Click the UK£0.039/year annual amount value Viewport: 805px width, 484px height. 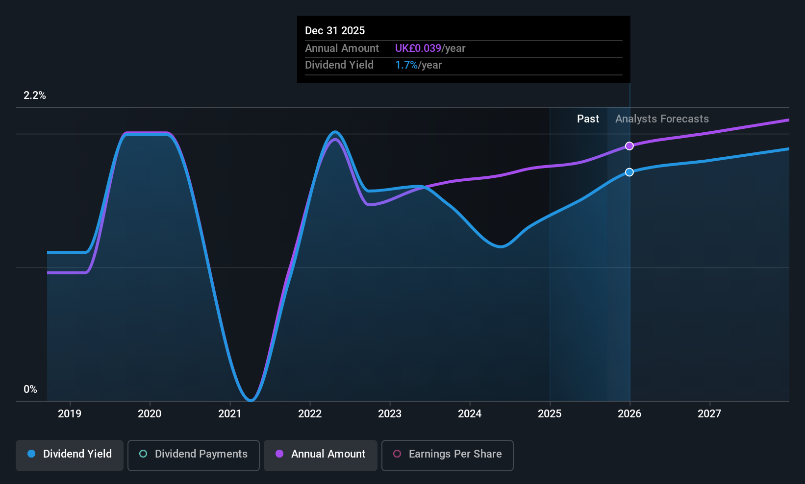pyautogui.click(x=430, y=48)
